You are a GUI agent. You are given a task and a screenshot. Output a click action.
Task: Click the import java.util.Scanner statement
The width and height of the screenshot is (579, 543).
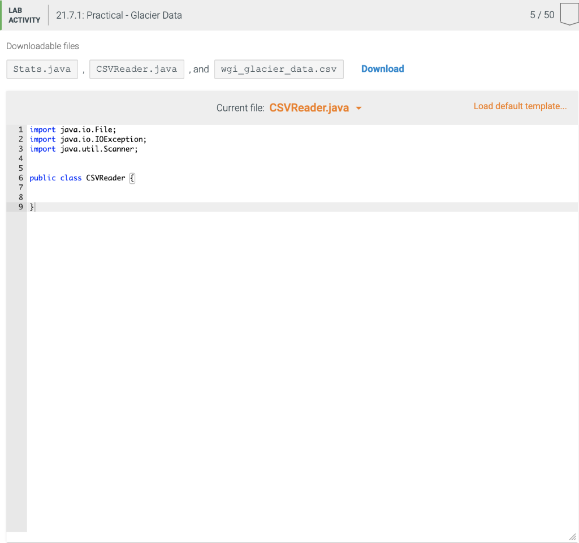point(85,149)
